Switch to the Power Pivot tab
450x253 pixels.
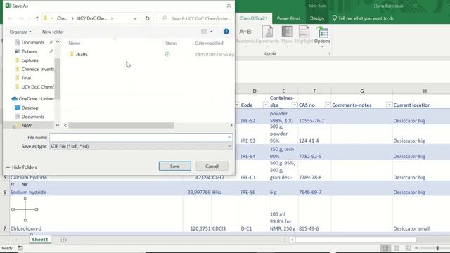(x=288, y=18)
